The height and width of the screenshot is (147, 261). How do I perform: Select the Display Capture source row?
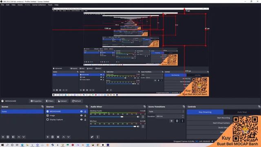pos(66,120)
